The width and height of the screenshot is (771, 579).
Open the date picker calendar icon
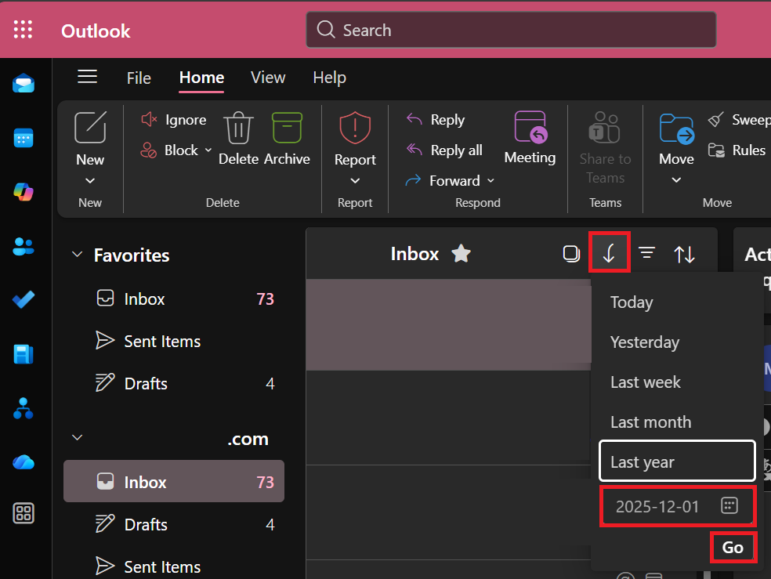click(x=729, y=505)
